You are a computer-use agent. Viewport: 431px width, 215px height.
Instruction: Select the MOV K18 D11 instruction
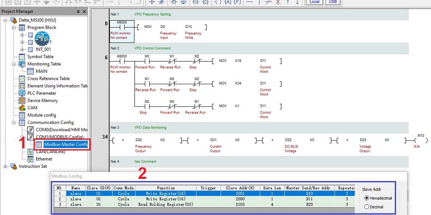pyautogui.click(x=247, y=61)
